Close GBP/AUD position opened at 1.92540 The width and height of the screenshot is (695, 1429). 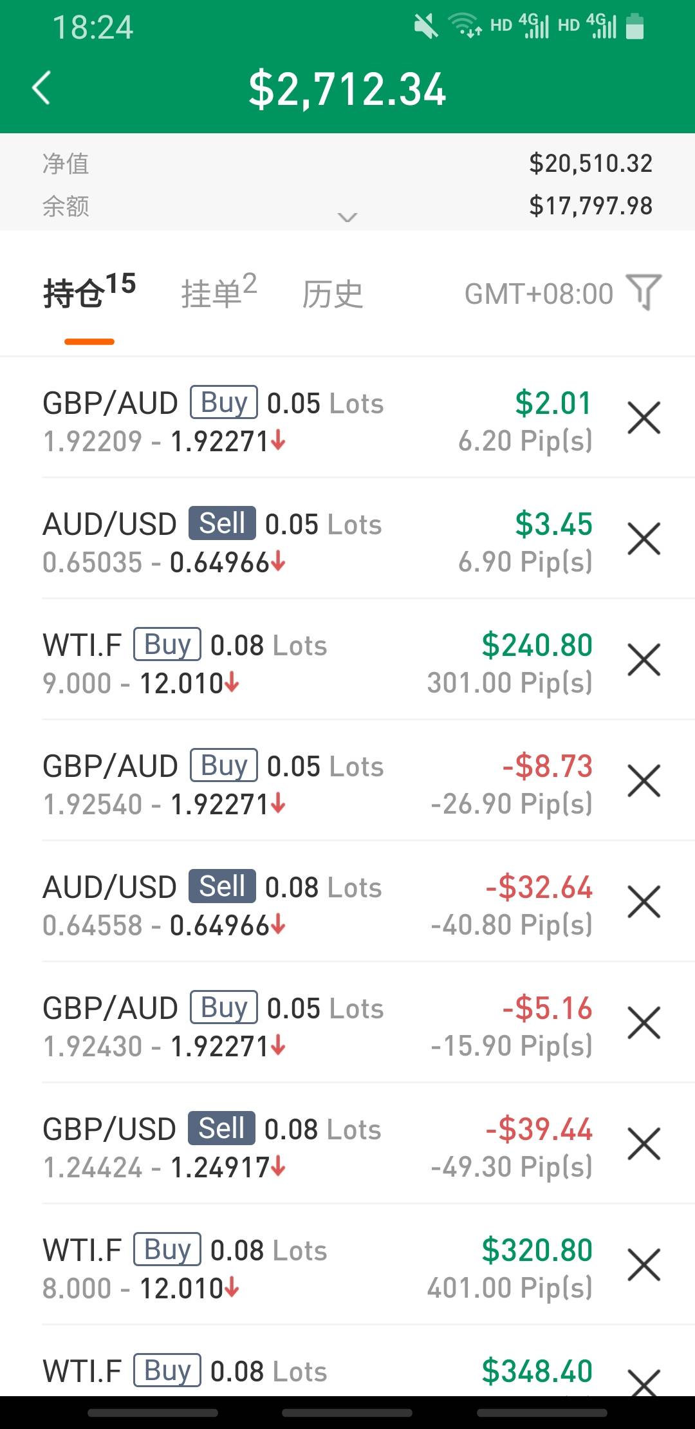[x=644, y=781]
